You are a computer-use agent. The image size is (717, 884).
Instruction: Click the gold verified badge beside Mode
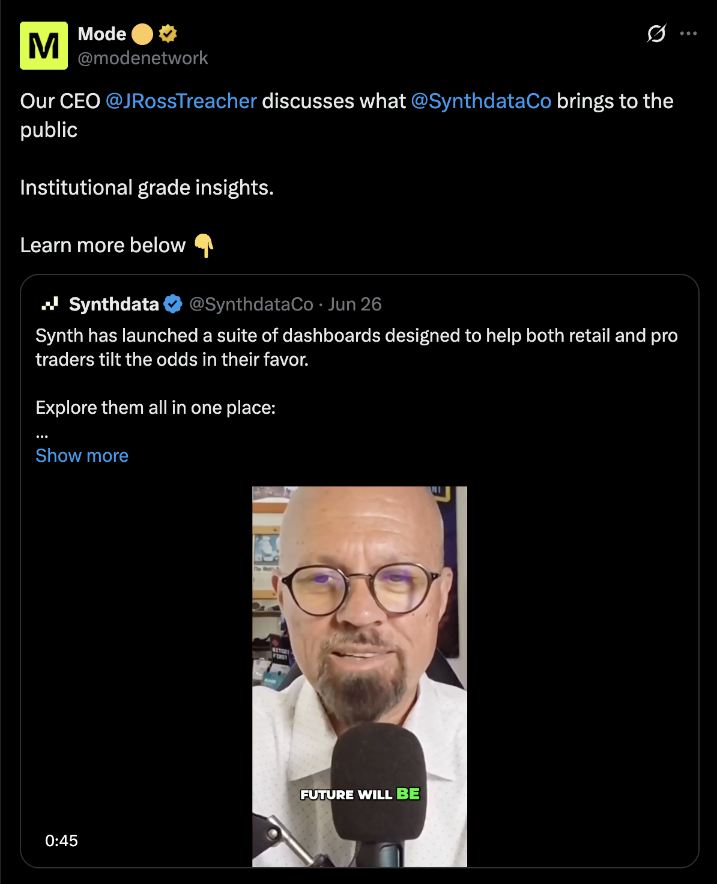(x=168, y=34)
